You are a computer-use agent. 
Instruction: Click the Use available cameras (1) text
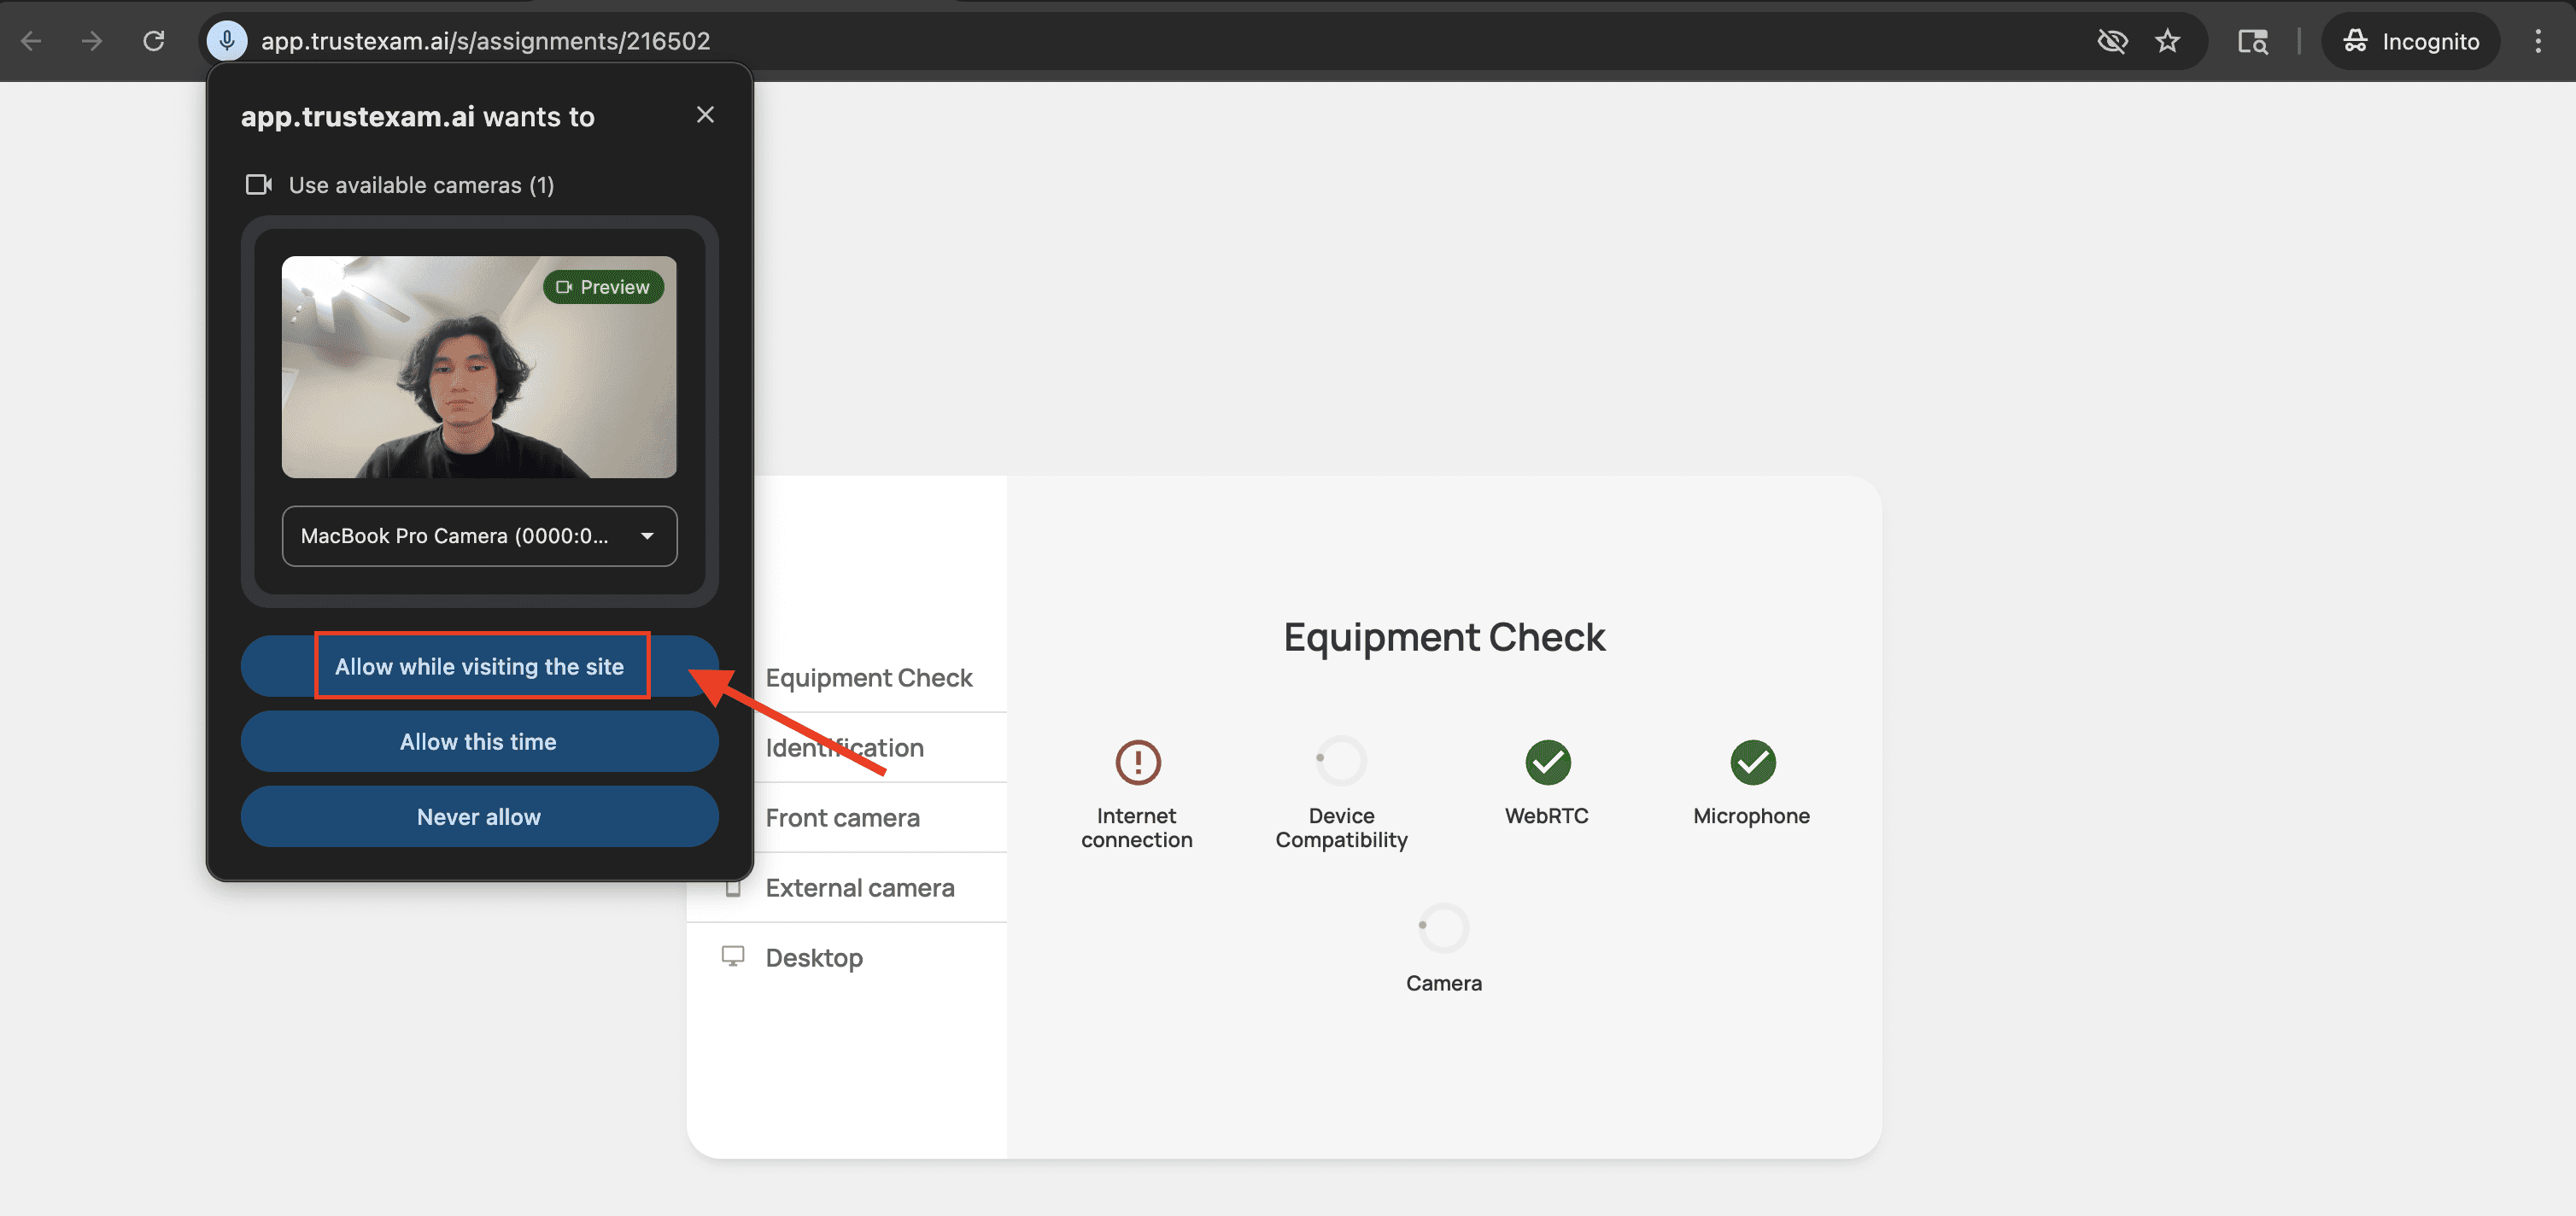pos(421,185)
